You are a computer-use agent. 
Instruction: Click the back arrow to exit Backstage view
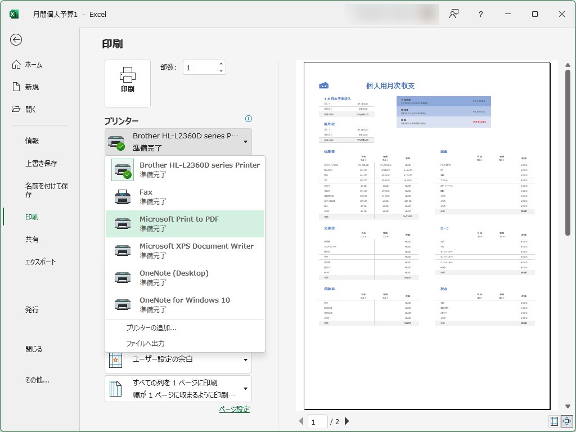[x=16, y=40]
